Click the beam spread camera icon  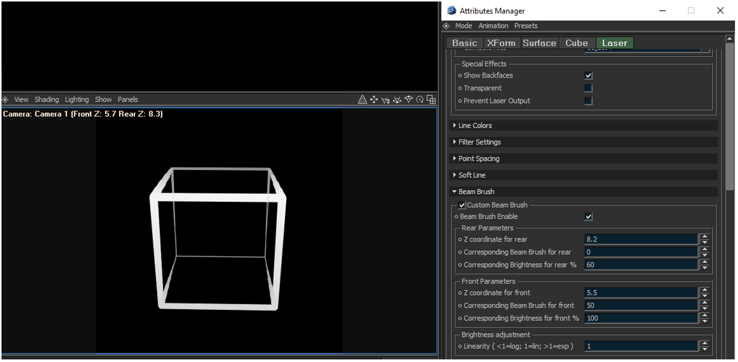click(397, 100)
